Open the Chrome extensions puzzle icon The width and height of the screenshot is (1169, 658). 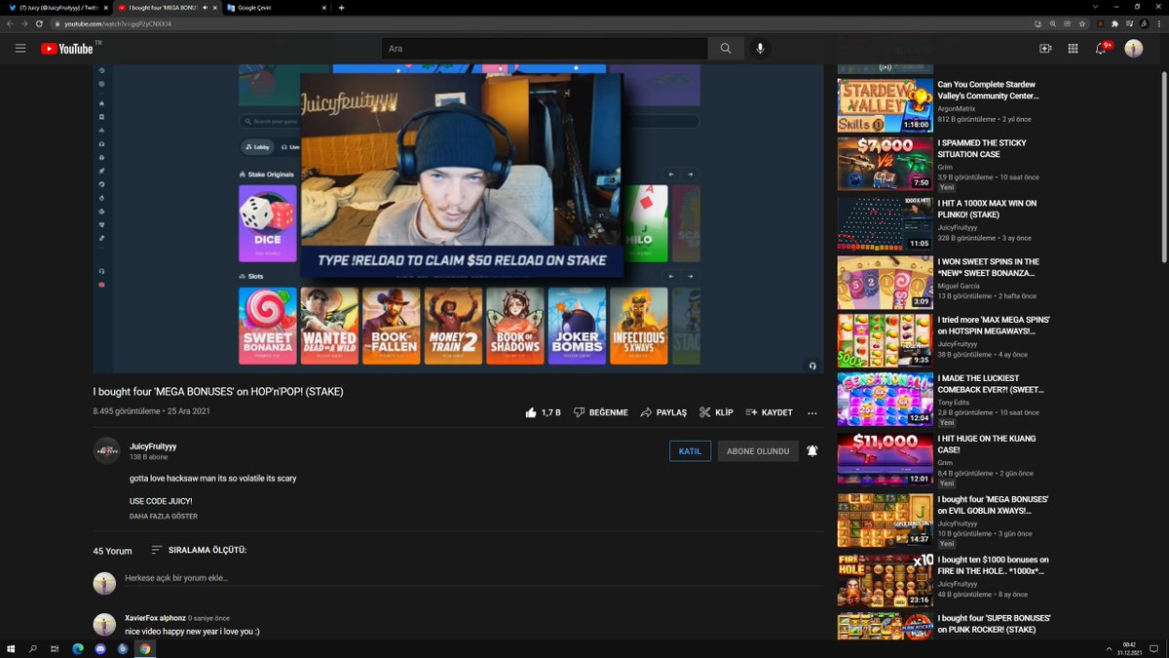(x=1114, y=22)
